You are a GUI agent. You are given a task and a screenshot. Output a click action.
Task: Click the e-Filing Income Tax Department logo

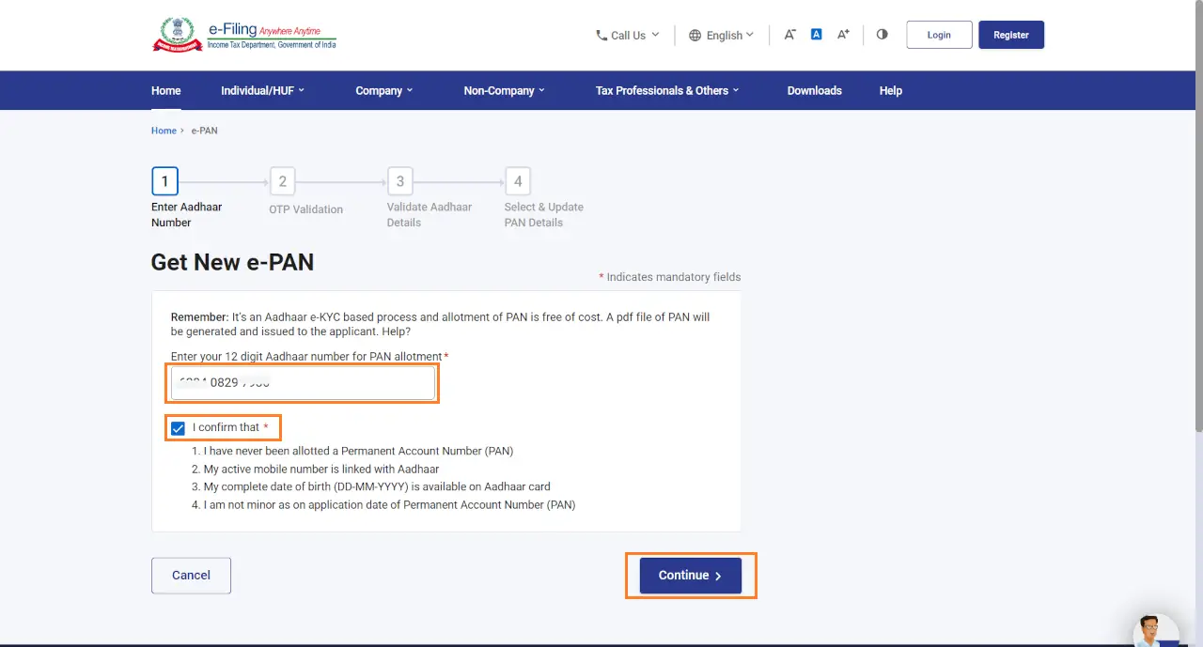tap(244, 35)
